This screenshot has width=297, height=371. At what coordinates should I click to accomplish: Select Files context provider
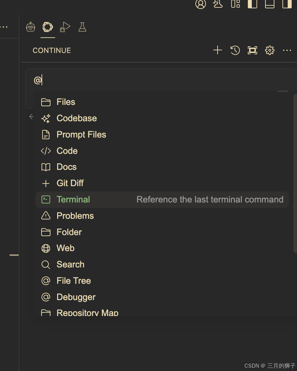(66, 102)
